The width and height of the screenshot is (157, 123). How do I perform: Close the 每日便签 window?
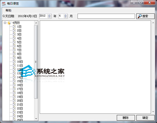149,3
